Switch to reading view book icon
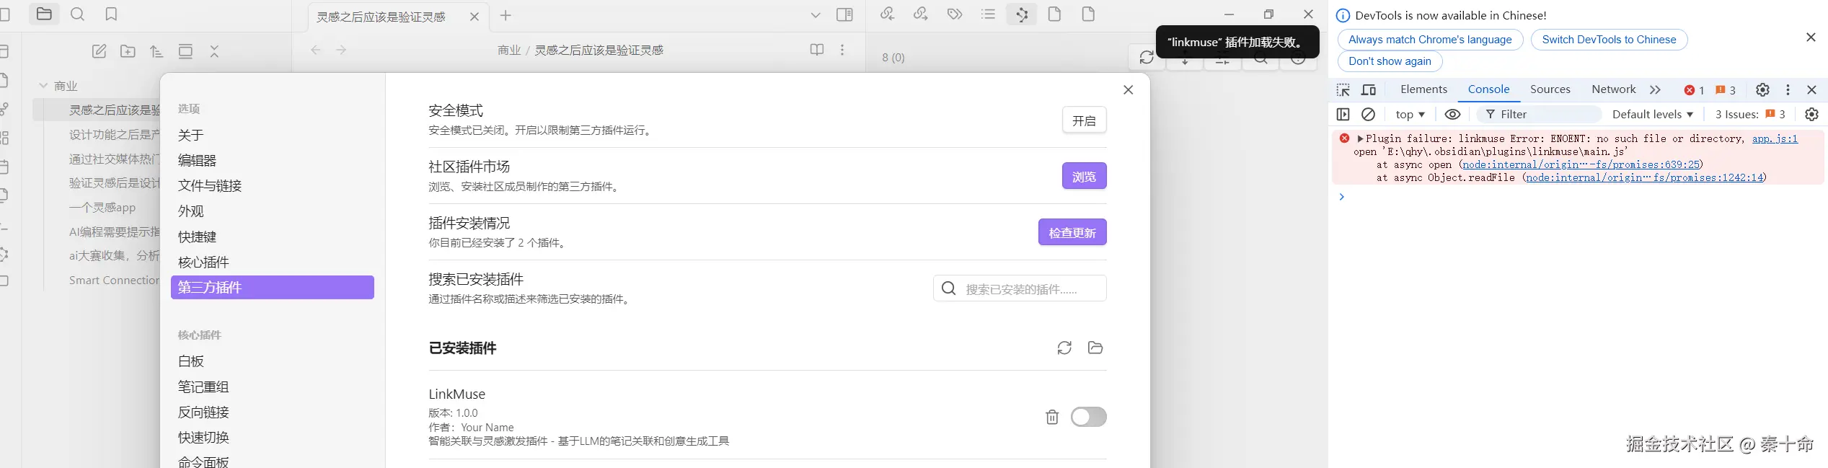Image resolution: width=1828 pixels, height=468 pixels. pyautogui.click(x=817, y=50)
